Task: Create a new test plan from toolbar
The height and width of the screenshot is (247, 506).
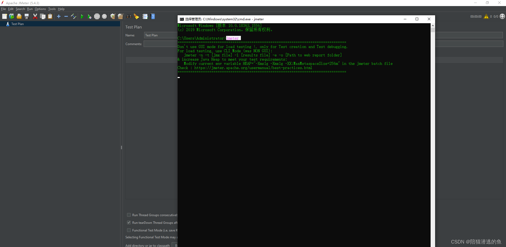Action: point(4,16)
